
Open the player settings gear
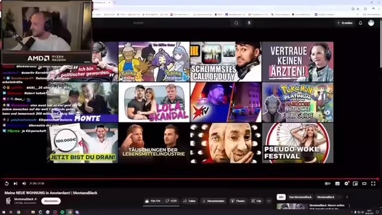pyautogui.click(x=346, y=183)
